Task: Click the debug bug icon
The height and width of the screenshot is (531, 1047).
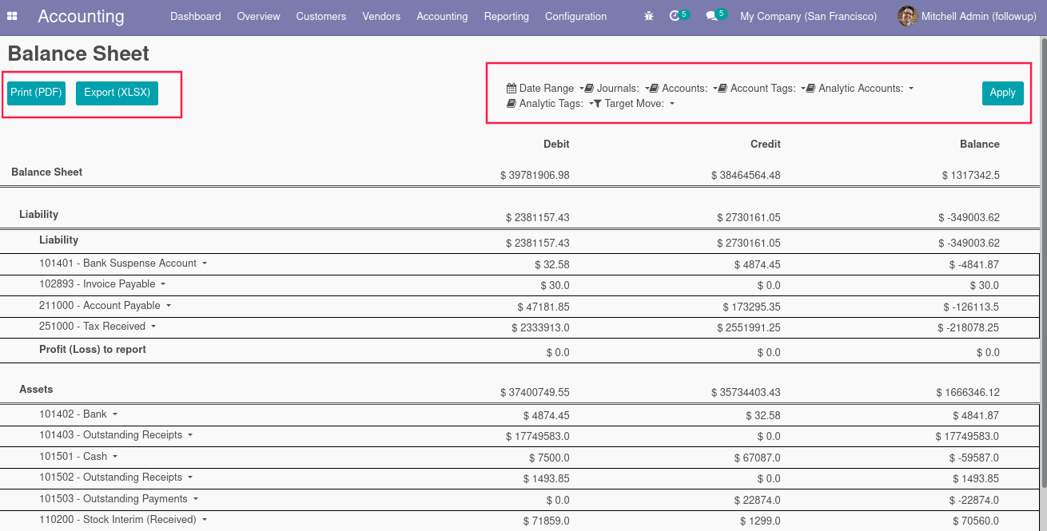Action: point(648,16)
